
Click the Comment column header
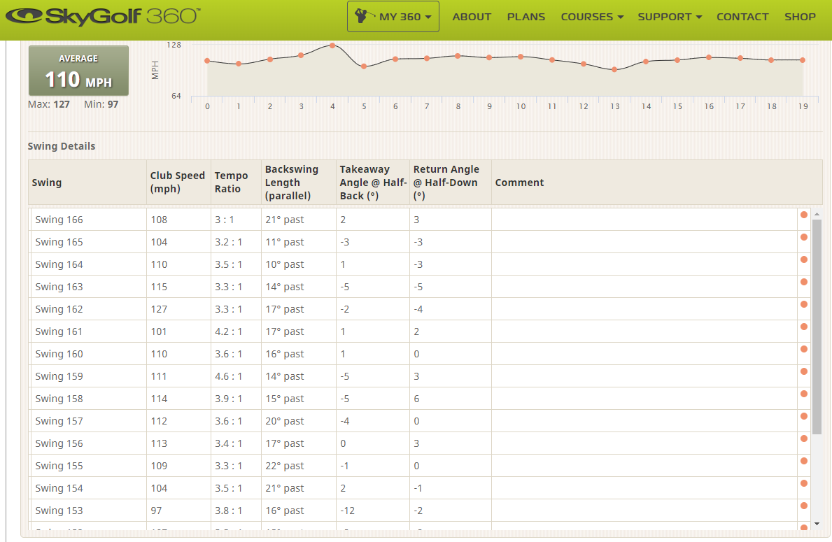click(x=656, y=183)
